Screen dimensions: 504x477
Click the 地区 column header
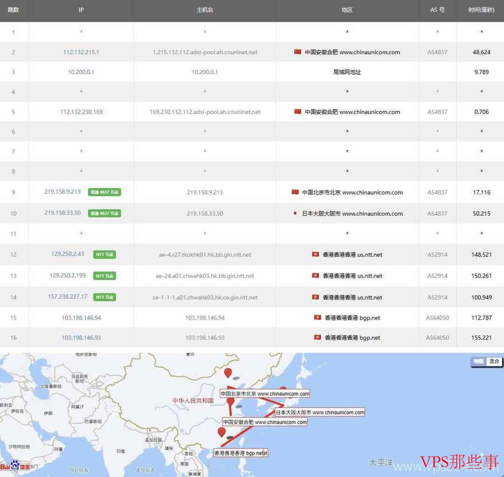[x=347, y=10]
